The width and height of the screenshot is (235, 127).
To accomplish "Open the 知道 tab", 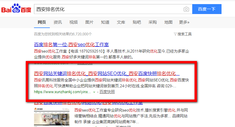I will (105, 22).
